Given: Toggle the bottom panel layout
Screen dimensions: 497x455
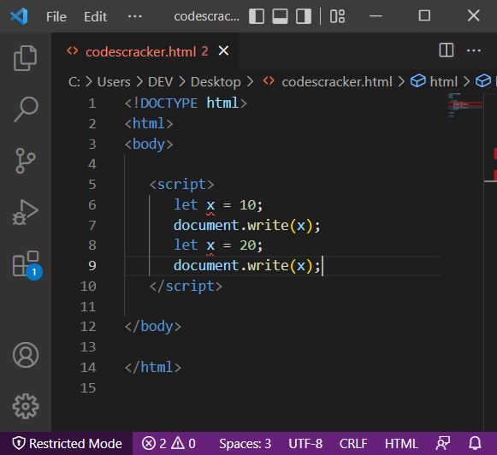Looking at the screenshot, I should (281, 16).
